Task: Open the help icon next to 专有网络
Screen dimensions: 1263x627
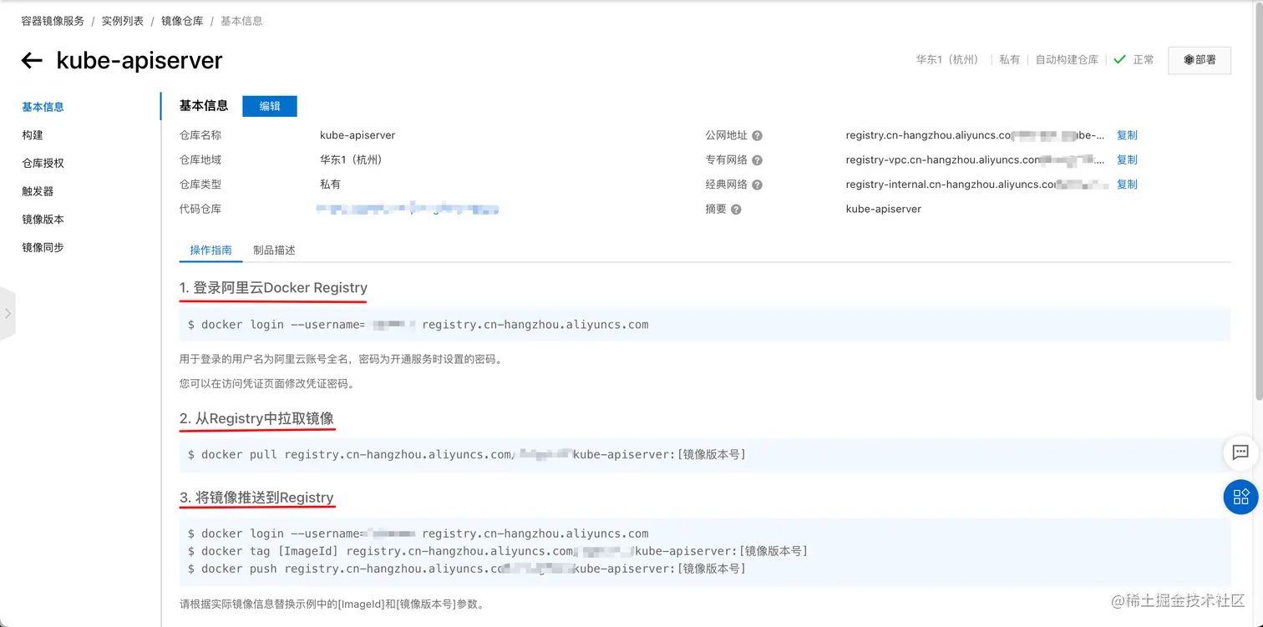Action: click(757, 160)
